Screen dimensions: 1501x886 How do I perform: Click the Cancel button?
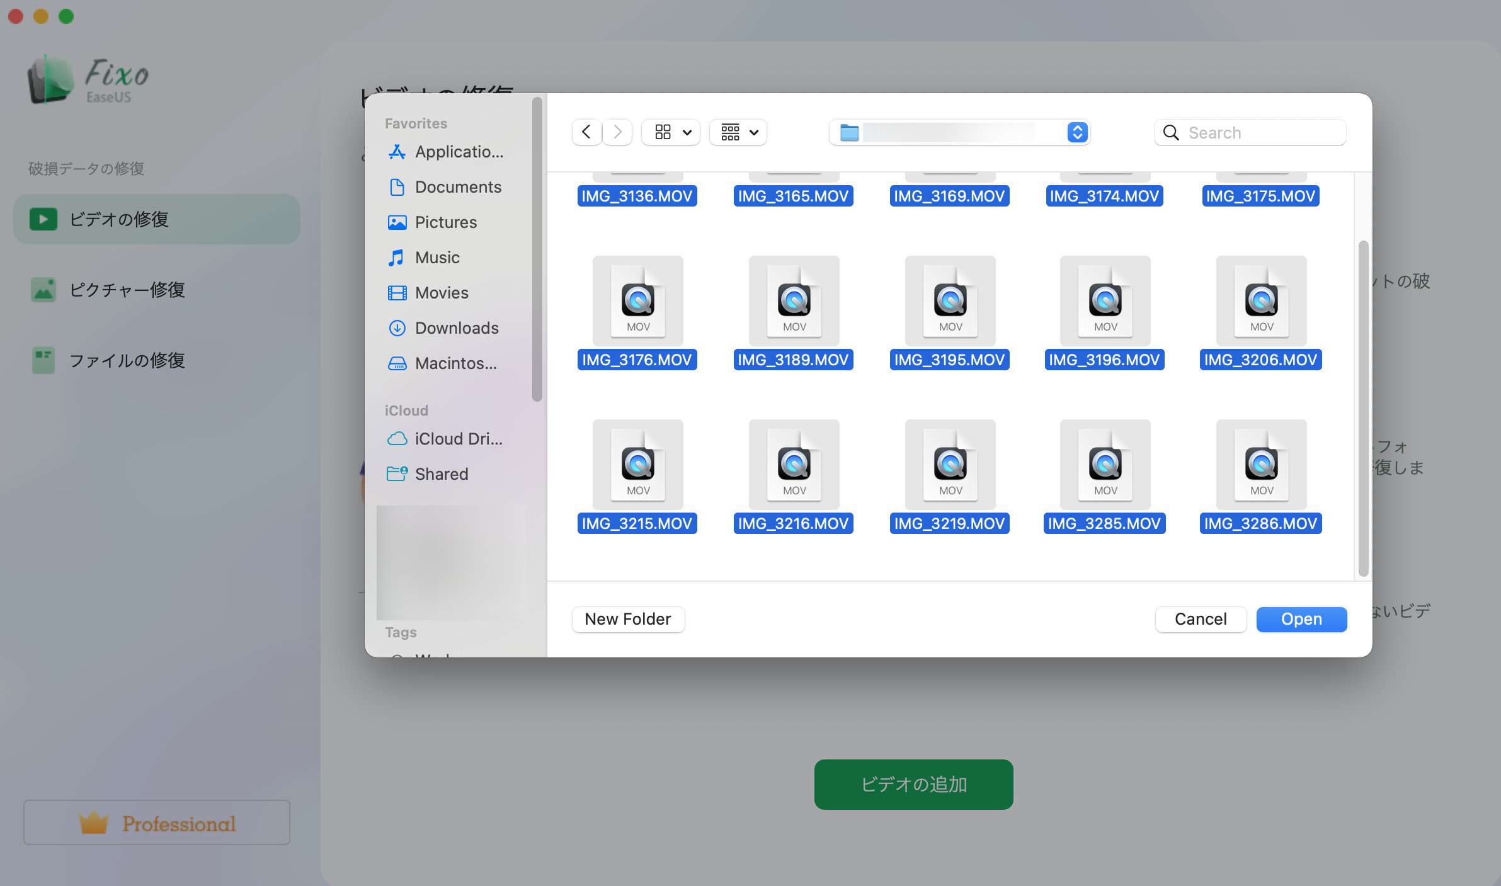(x=1200, y=619)
